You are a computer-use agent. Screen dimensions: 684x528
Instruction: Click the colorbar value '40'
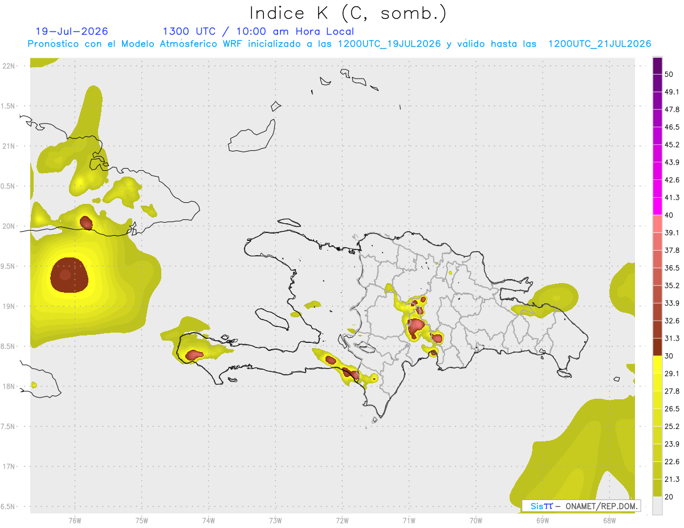pos(669,215)
